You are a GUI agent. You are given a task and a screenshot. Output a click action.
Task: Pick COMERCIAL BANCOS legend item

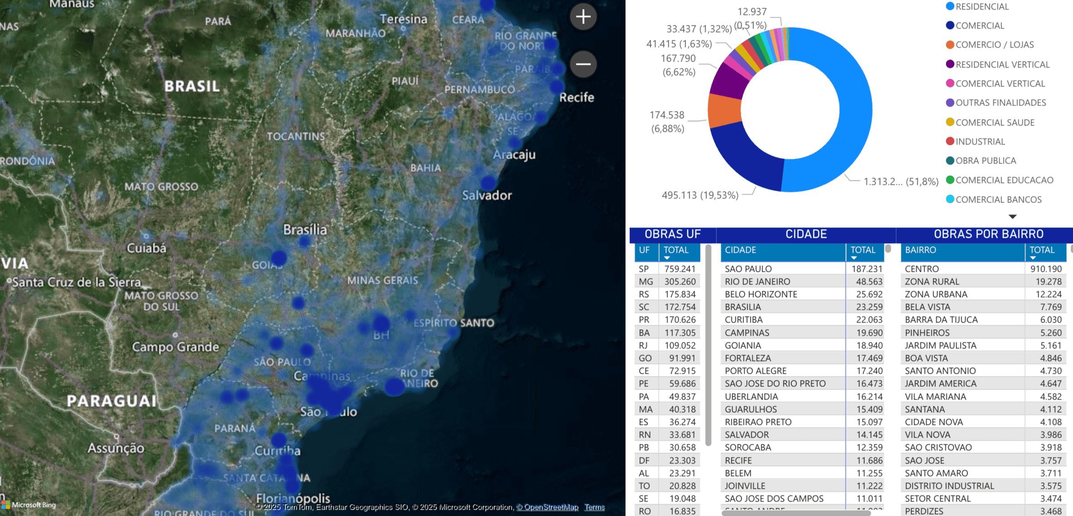click(x=993, y=199)
